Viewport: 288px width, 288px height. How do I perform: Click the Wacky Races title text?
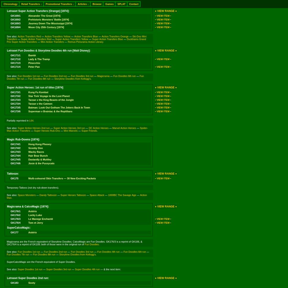click(x=36, y=152)
